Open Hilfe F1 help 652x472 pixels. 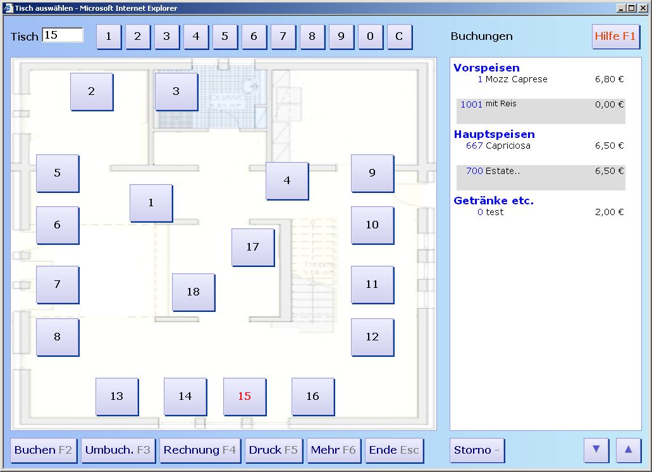point(615,37)
